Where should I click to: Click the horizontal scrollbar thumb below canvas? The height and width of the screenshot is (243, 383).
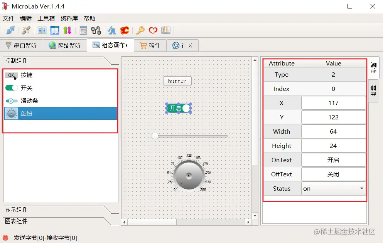(152, 222)
